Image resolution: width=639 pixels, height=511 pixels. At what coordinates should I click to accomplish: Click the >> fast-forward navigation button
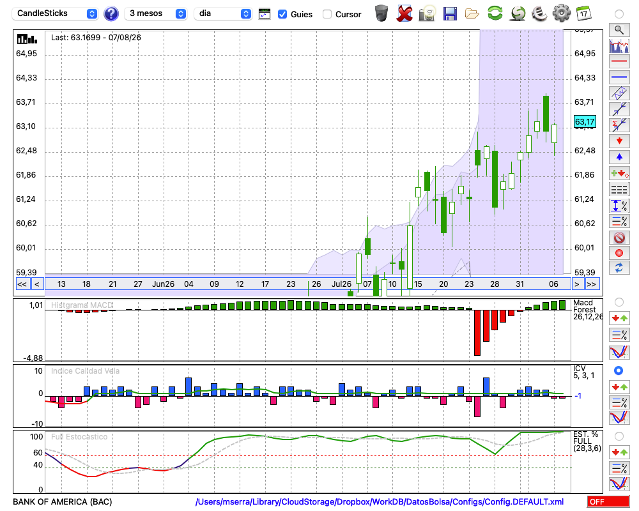591,284
